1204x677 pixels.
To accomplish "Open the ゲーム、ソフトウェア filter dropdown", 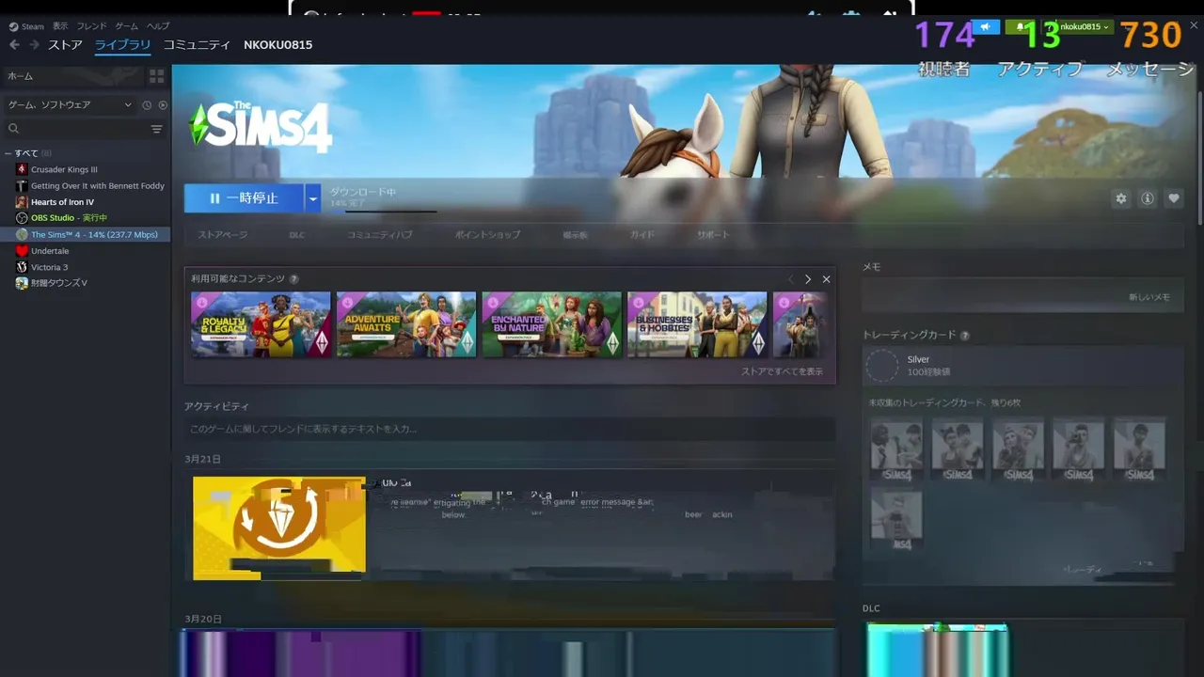I will 70,105.
